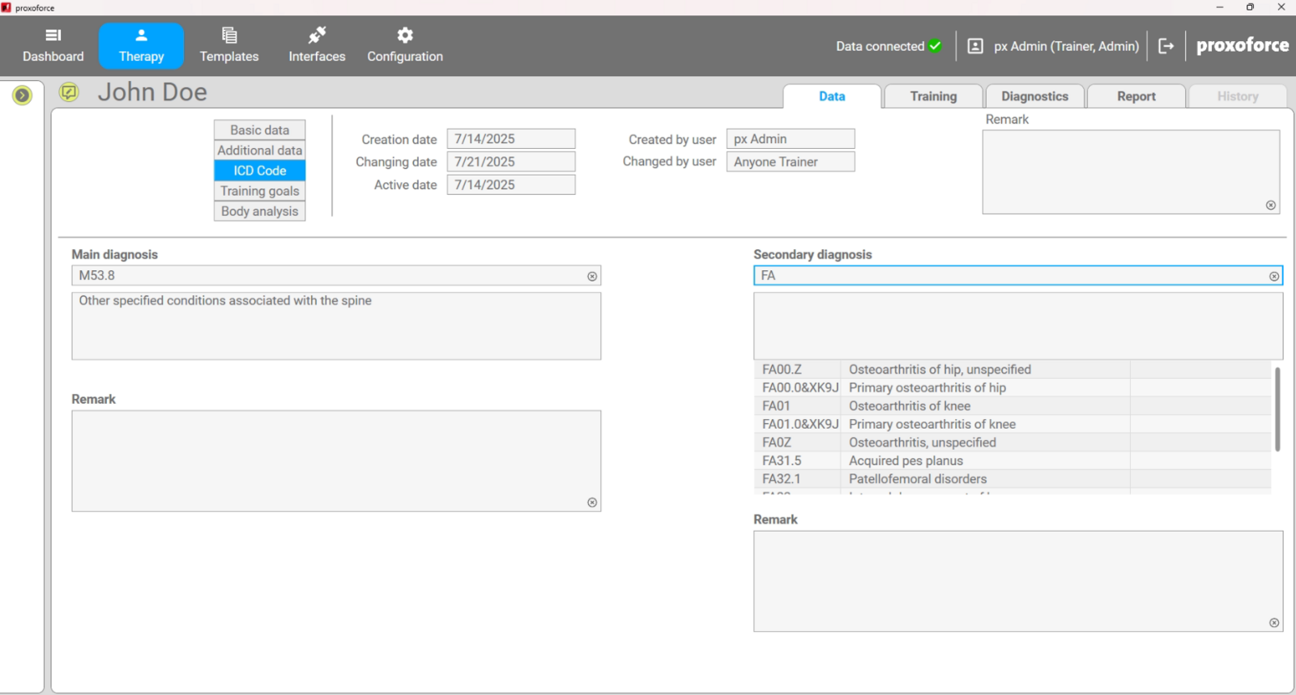1296x695 pixels.
Task: Open the Training goals section
Action: pos(260,191)
